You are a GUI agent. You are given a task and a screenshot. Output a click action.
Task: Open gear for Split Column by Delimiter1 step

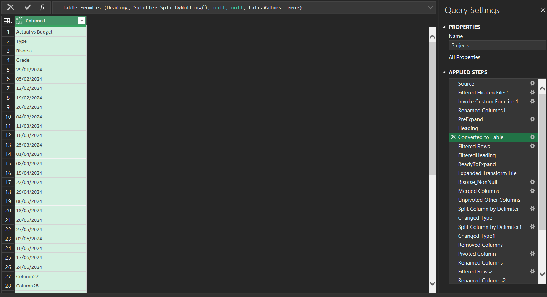[x=532, y=226]
